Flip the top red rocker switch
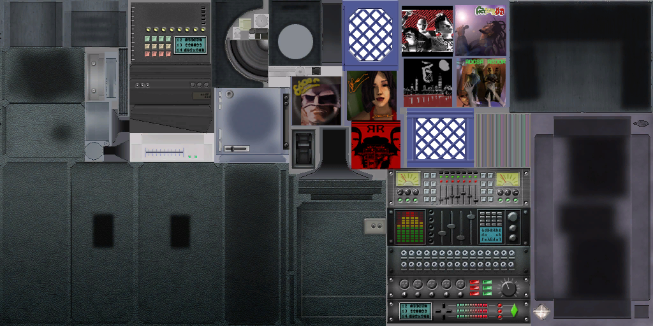653x326 pixels. pos(474,283)
